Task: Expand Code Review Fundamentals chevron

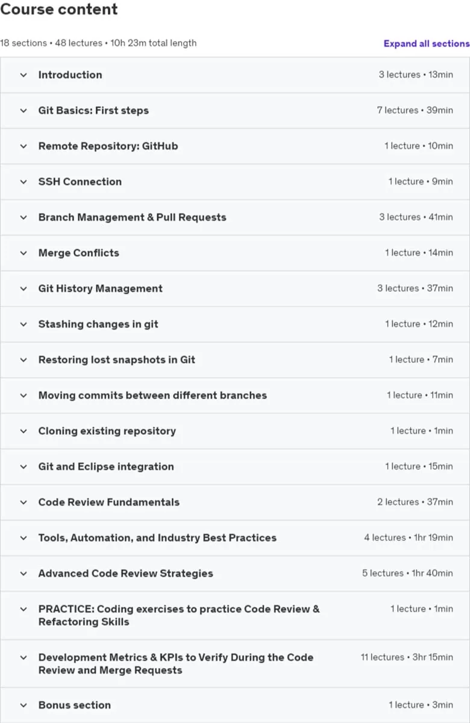Action: click(23, 502)
